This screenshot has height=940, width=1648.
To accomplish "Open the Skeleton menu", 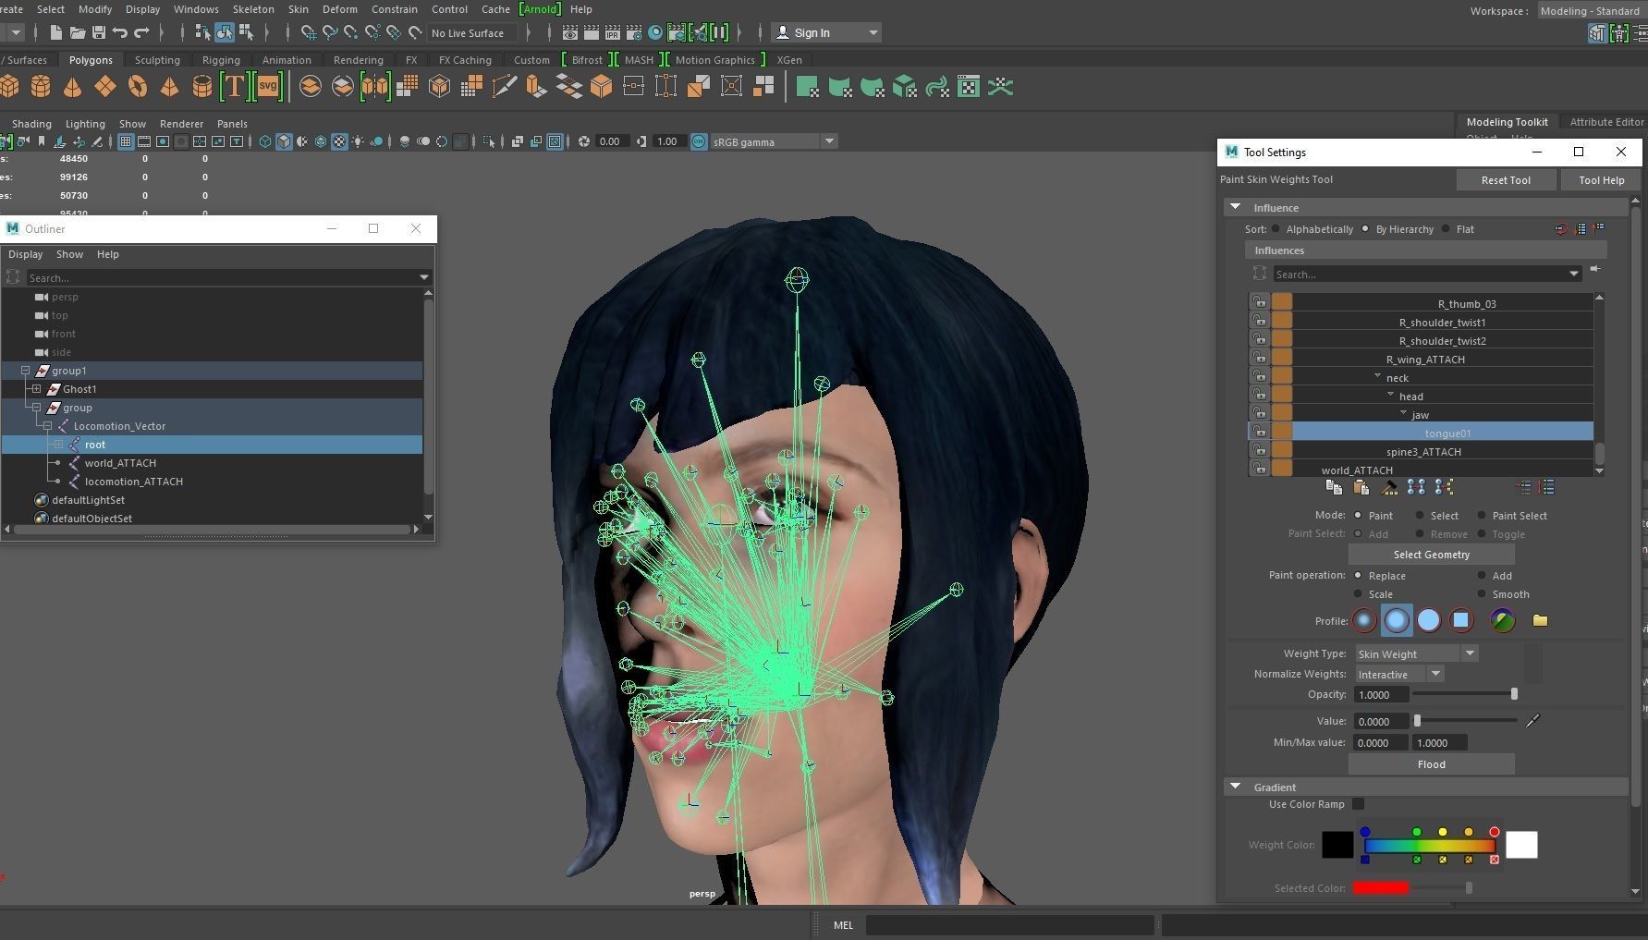I will pos(253,9).
